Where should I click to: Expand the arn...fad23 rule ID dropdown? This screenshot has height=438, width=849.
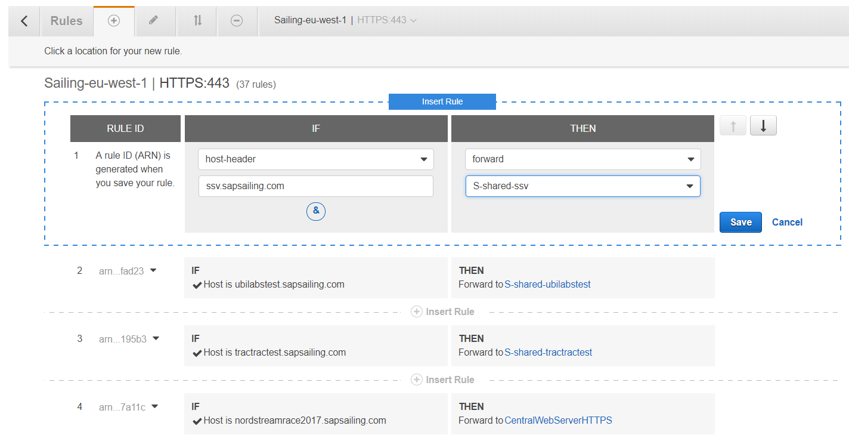(x=153, y=271)
